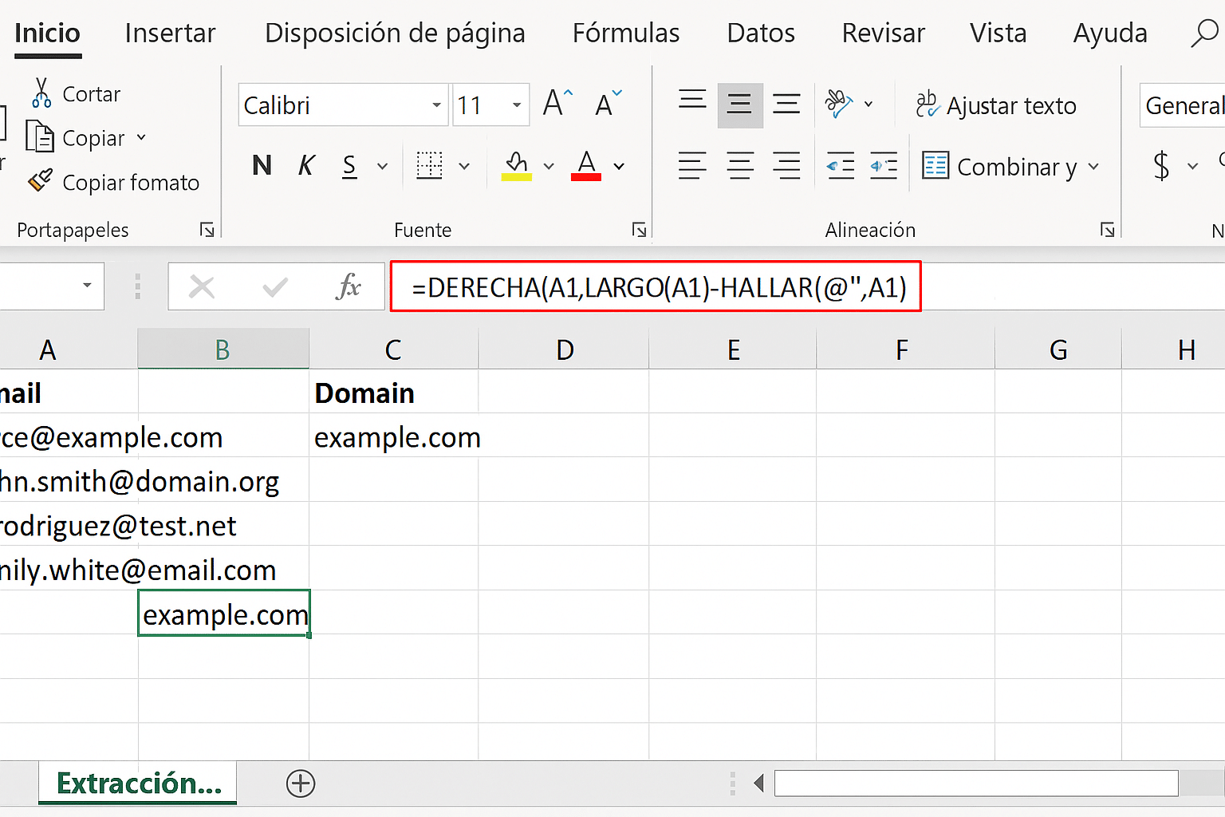
Task: Click the insert function fx icon
Action: 349,286
